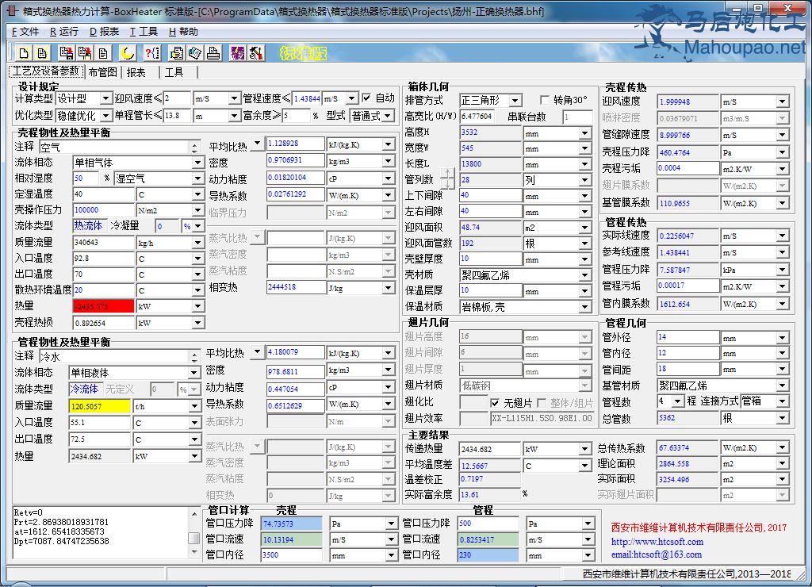The height and width of the screenshot is (587, 812).
Task: Expand the 湿空气 humidity type dropdown
Action: coord(197,178)
